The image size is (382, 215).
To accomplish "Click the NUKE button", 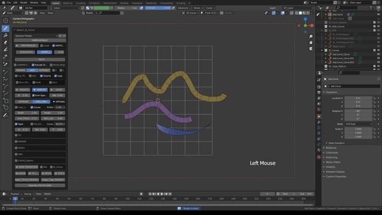I will pyautogui.click(x=40, y=59).
